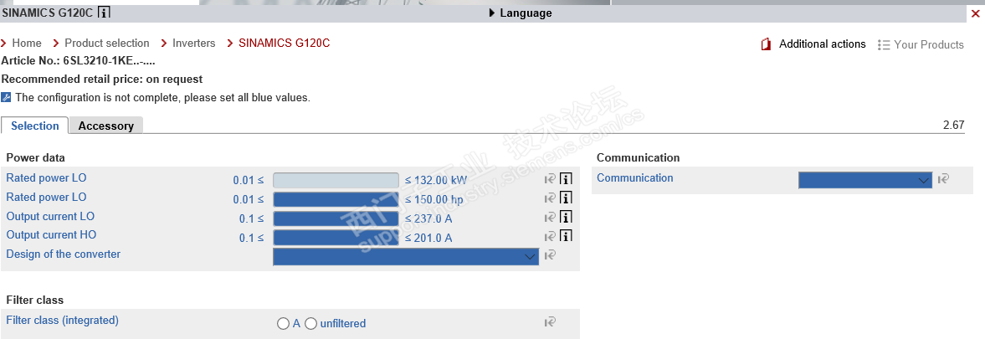Reset the Communication selection
This screenshot has height=339, width=985.
[x=943, y=179]
